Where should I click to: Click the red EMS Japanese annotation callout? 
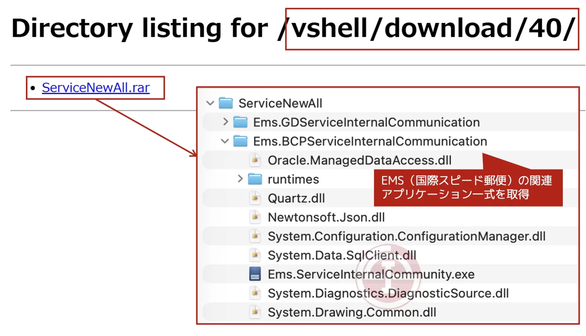point(468,187)
